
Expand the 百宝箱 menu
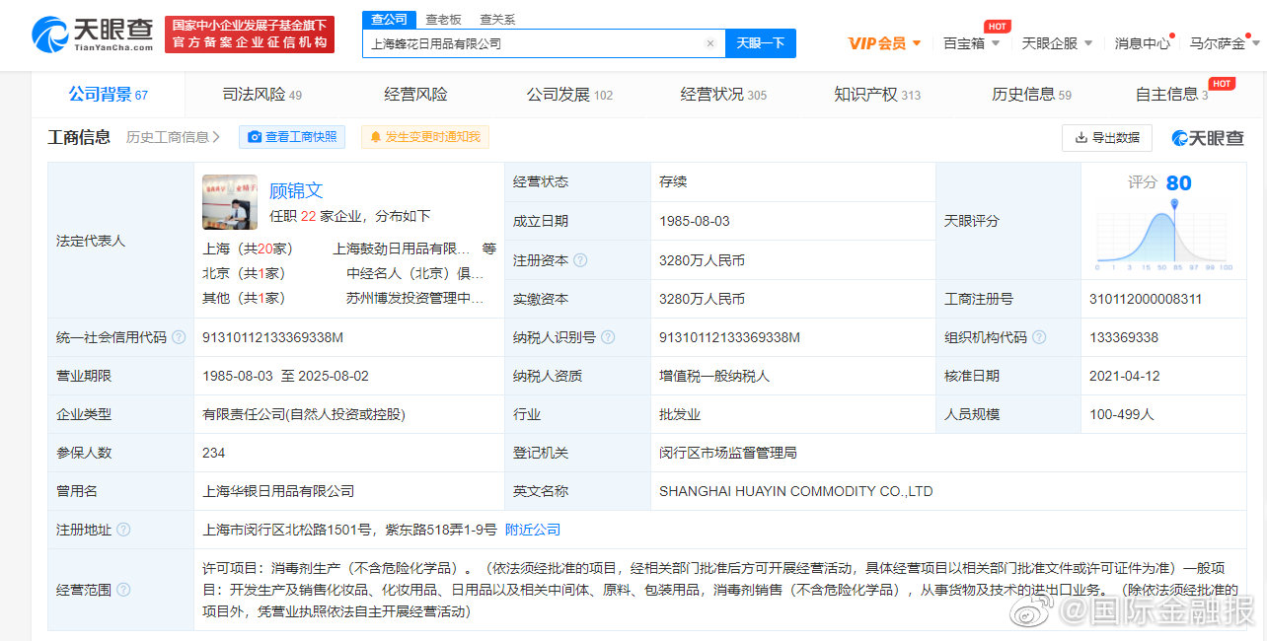(x=971, y=43)
